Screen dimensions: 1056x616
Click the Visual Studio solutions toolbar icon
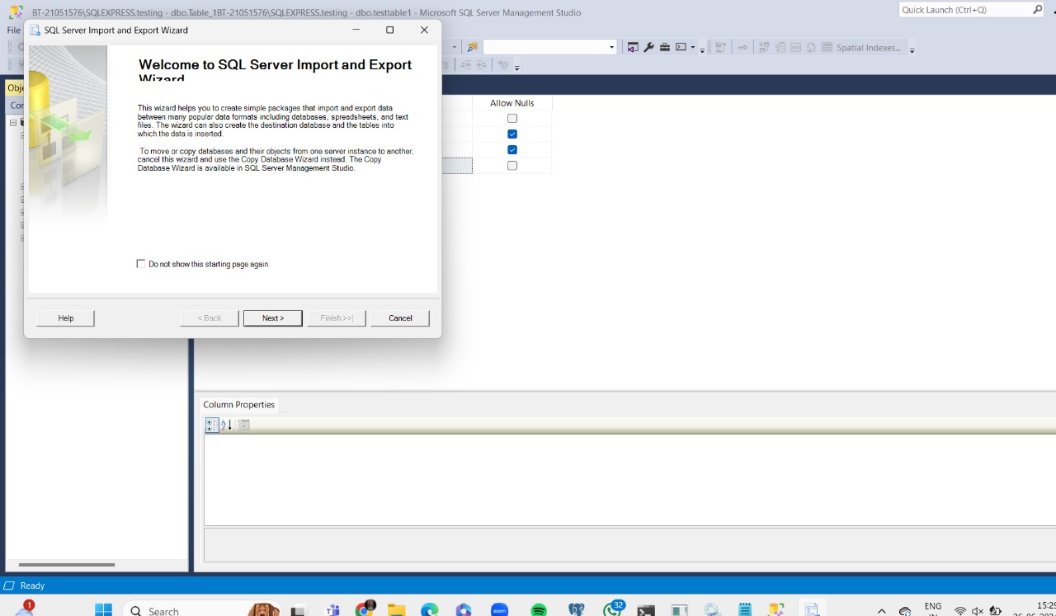[633, 47]
